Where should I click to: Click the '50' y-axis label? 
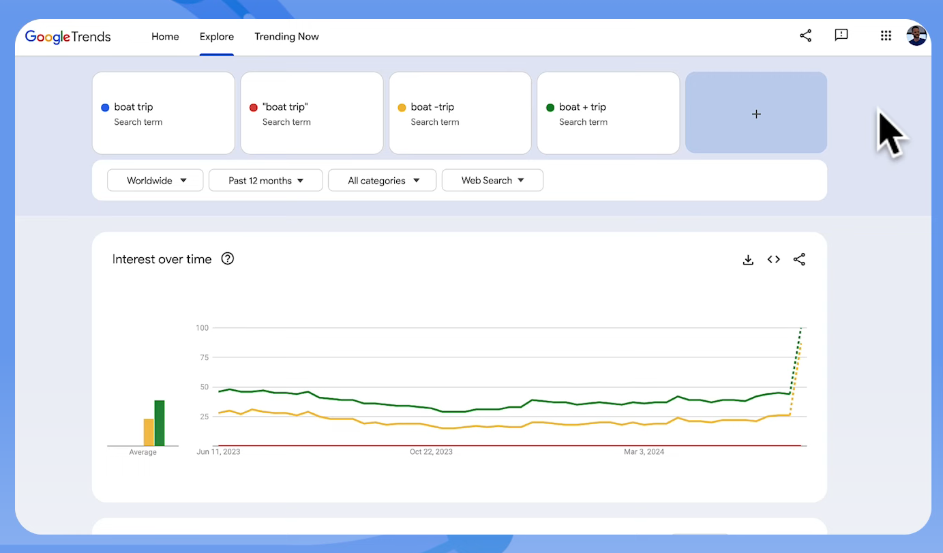[204, 387]
